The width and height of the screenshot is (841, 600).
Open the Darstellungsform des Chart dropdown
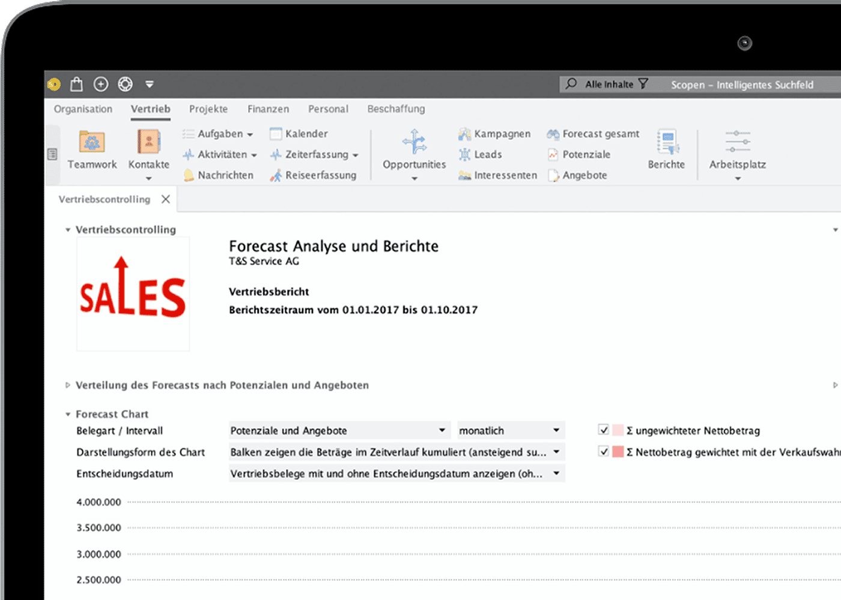[396, 452]
